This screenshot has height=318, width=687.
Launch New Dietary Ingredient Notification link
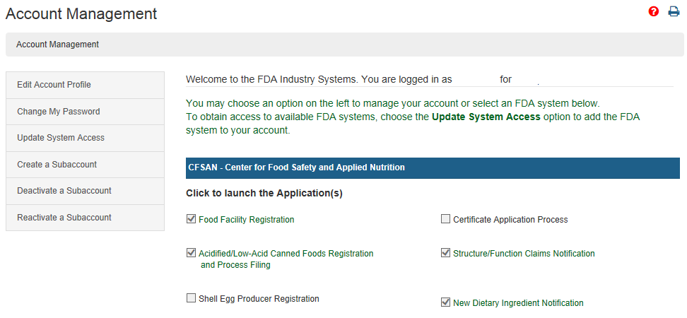tap(518, 303)
